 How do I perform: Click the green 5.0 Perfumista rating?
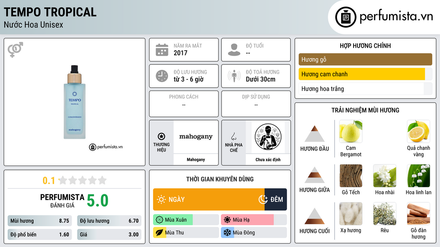(x=98, y=201)
